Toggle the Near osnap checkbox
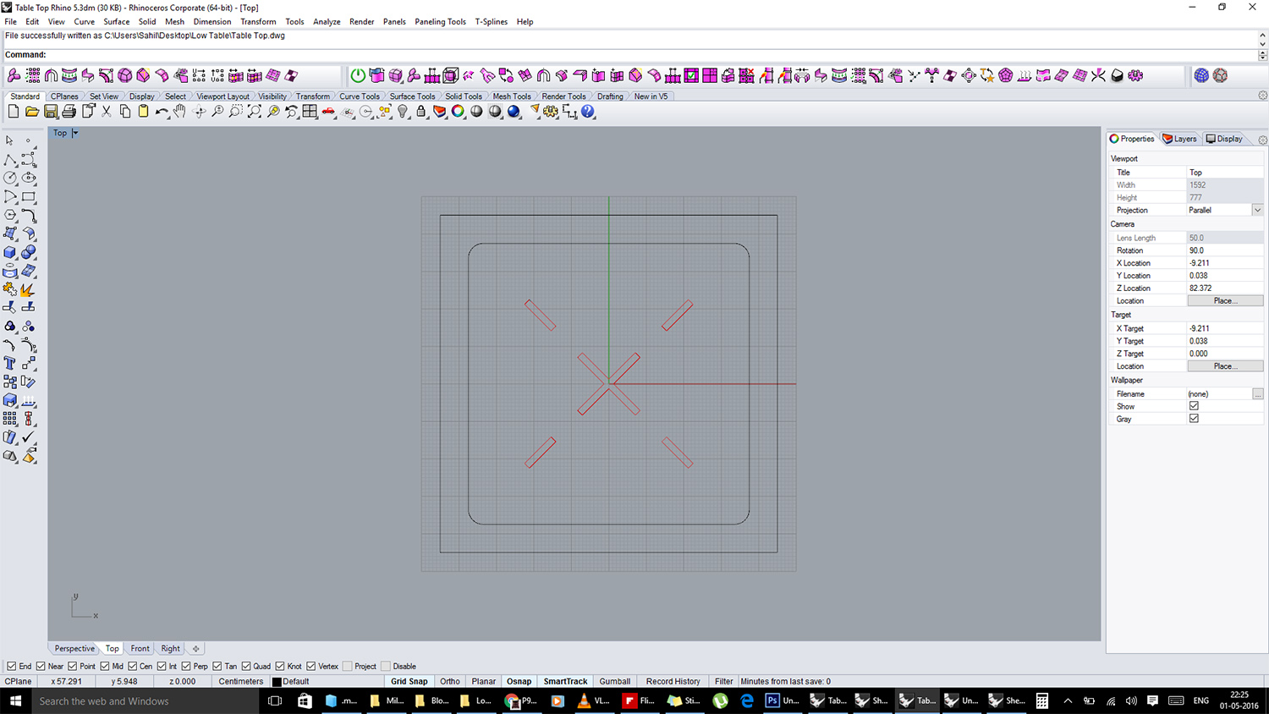Image resolution: width=1269 pixels, height=714 pixels. point(41,667)
